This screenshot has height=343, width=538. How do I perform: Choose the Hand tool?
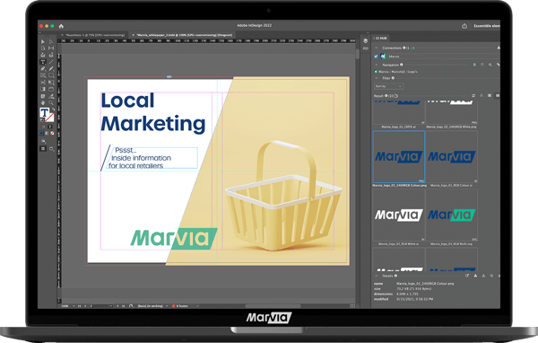coord(43,102)
